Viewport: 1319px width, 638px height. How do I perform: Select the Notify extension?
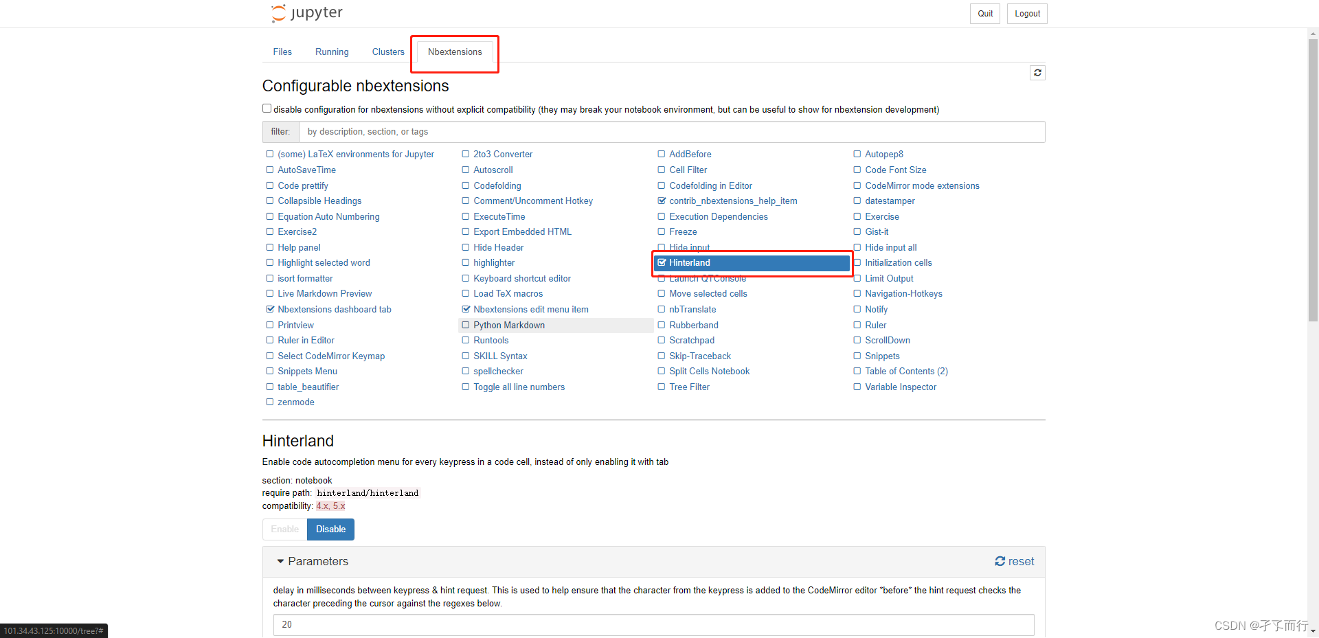click(876, 310)
